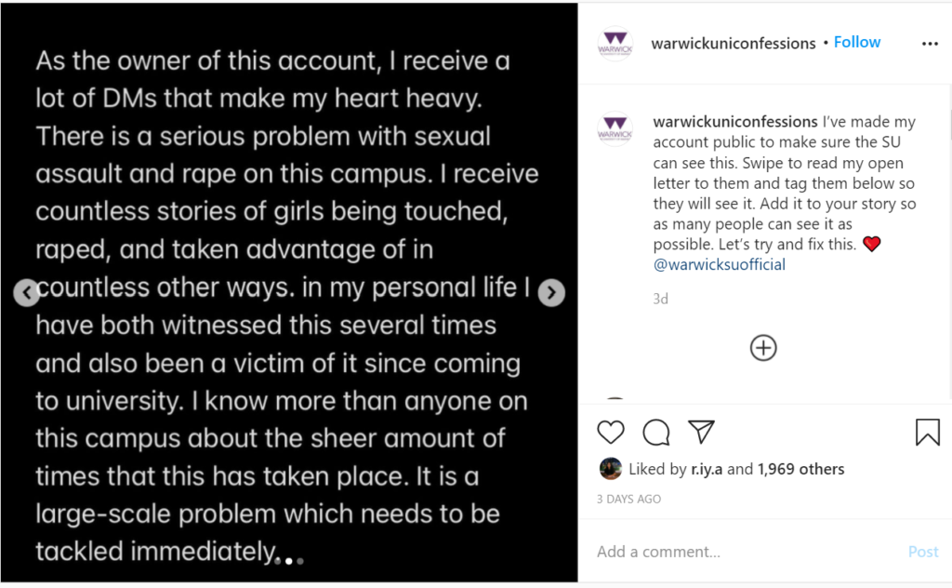Click the Post comment button
The height and width of the screenshot is (588, 952).
[x=923, y=552]
